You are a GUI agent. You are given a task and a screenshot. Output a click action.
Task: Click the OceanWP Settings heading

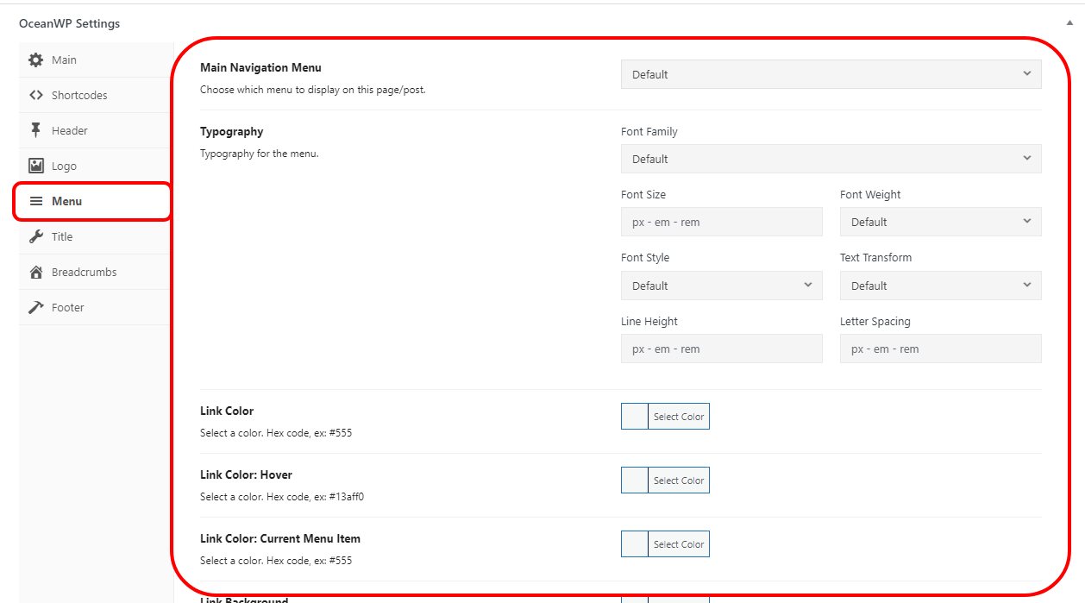point(70,23)
